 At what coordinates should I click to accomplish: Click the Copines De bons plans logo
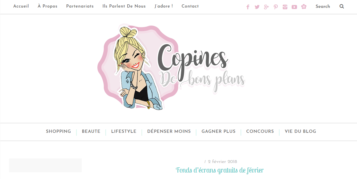pyautogui.click(x=172, y=68)
